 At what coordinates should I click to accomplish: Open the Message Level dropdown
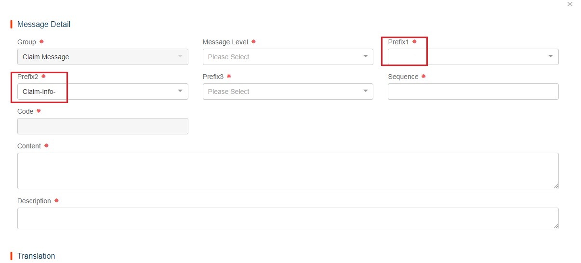[x=288, y=57]
